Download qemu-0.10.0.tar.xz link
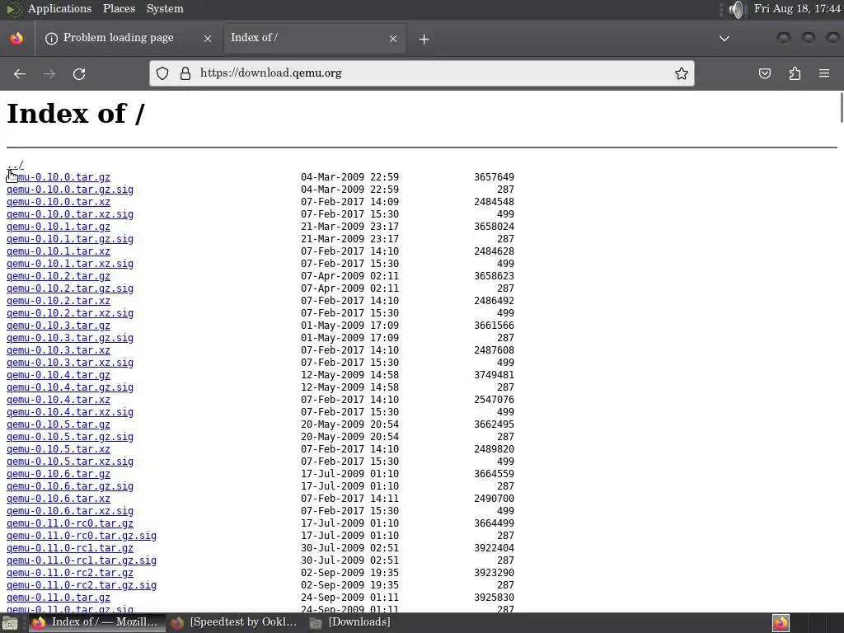This screenshot has width=844, height=633. pos(59,202)
